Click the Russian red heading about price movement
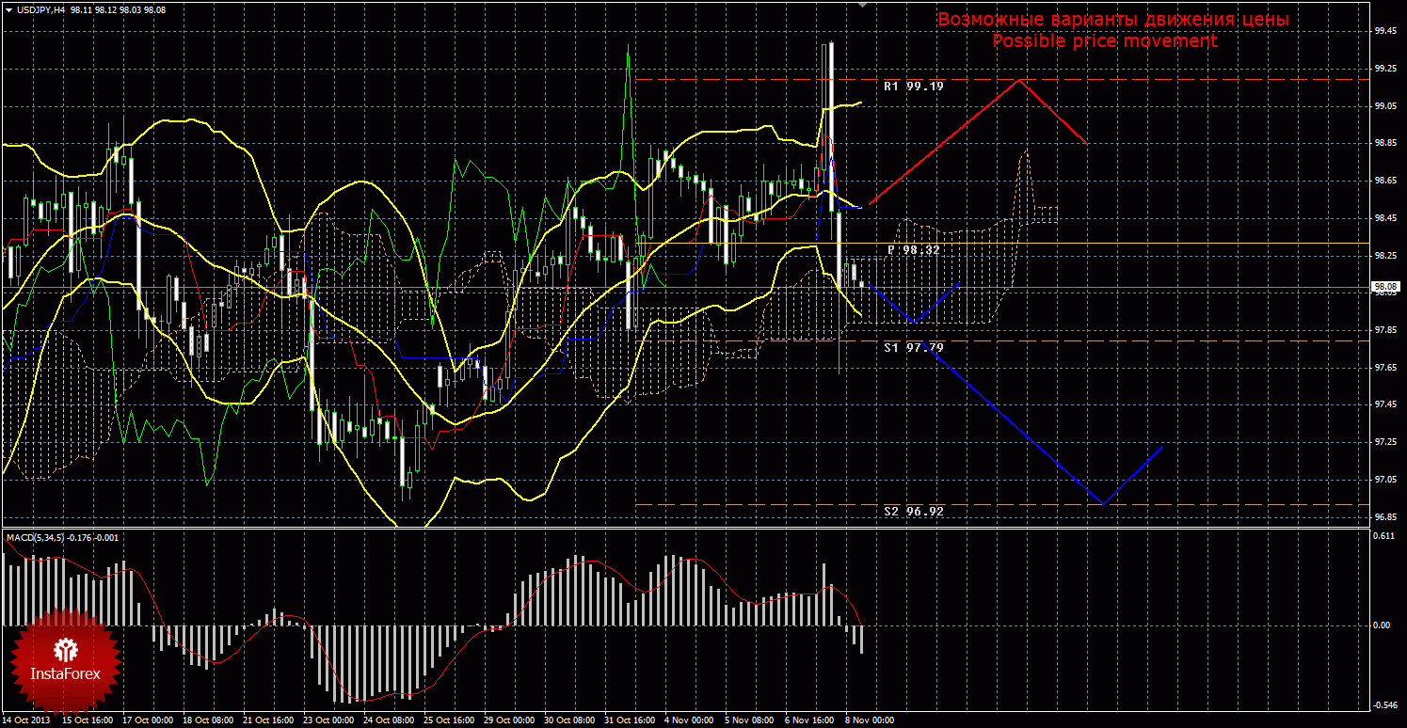This screenshot has width=1407, height=728. 1113,20
